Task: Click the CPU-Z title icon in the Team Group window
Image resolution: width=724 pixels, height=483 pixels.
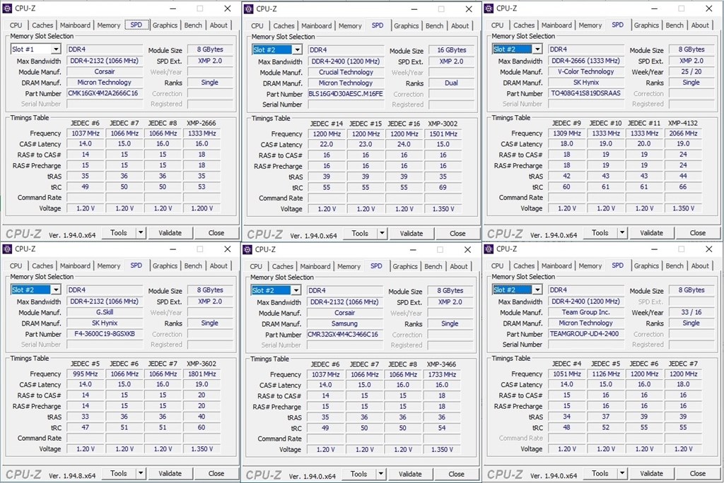Action: coord(489,249)
